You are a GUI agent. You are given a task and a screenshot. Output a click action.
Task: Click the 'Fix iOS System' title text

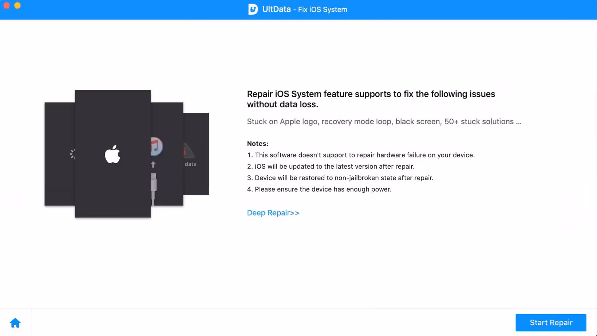(323, 10)
